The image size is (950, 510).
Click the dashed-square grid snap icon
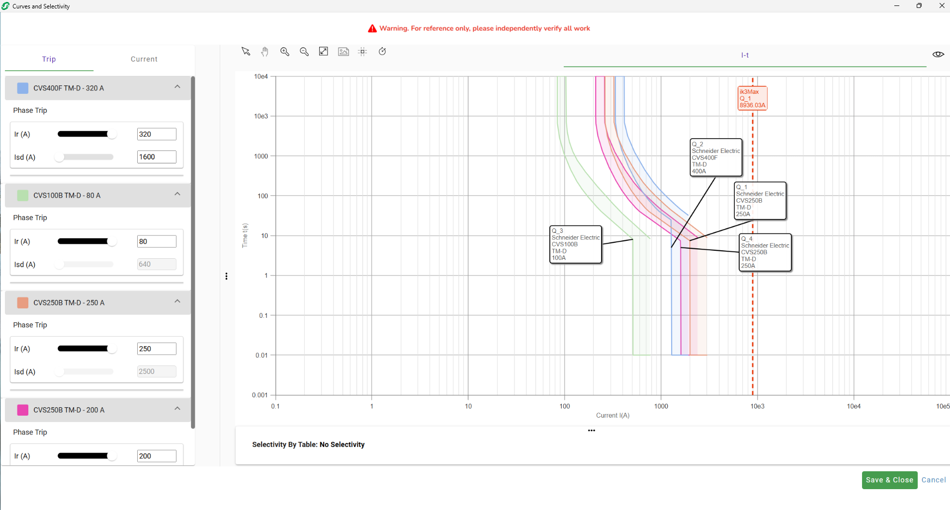pyautogui.click(x=363, y=52)
